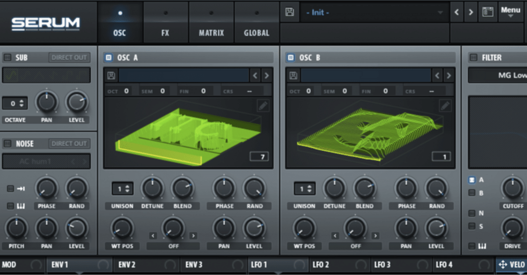Image resolution: width=527 pixels, height=275 pixels.
Task: Save OSC B wavetable floppy icon
Action: point(293,76)
